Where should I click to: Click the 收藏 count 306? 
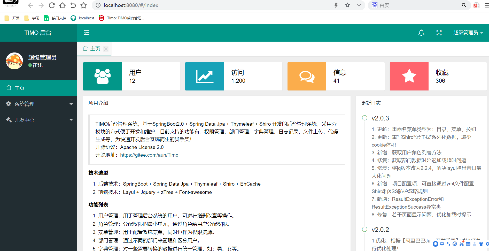coord(440,81)
